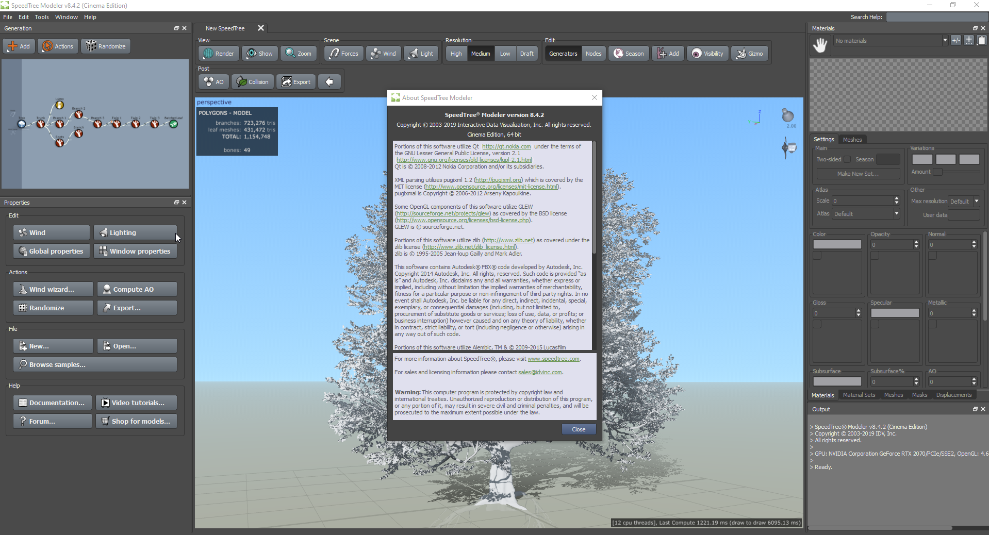This screenshot has width=989, height=535.
Task: Open the www.speedtree.com link
Action: coord(553,359)
